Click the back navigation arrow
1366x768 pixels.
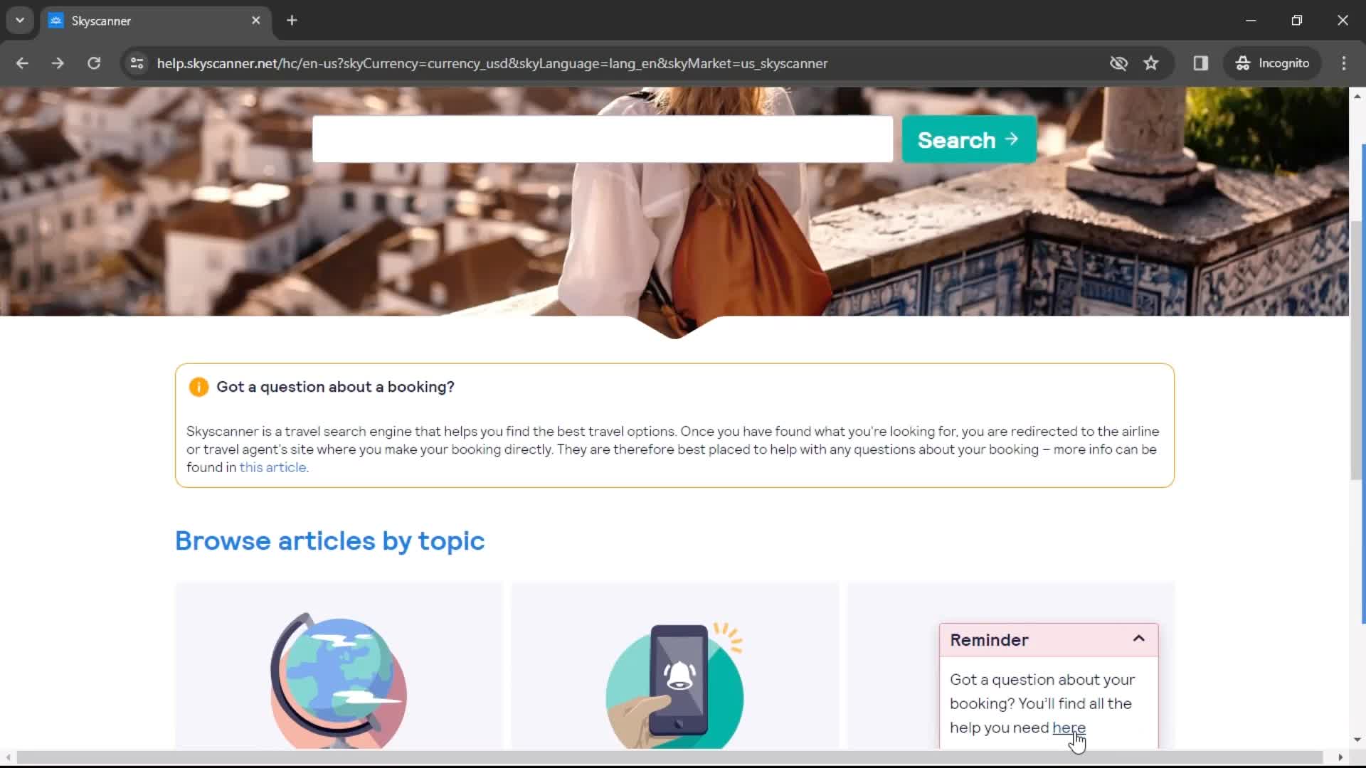click(x=23, y=63)
